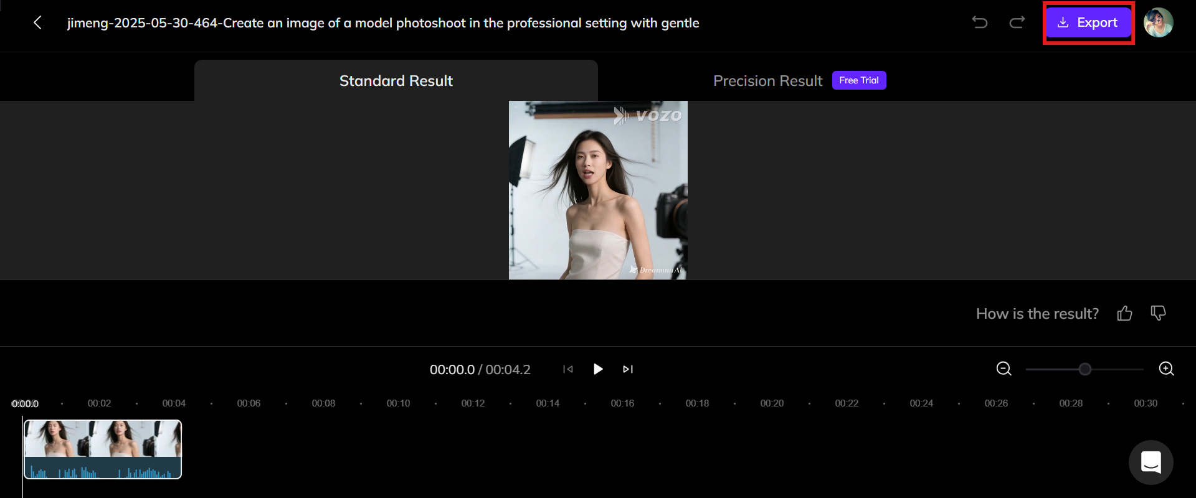Skip to the start of the video

click(567, 369)
